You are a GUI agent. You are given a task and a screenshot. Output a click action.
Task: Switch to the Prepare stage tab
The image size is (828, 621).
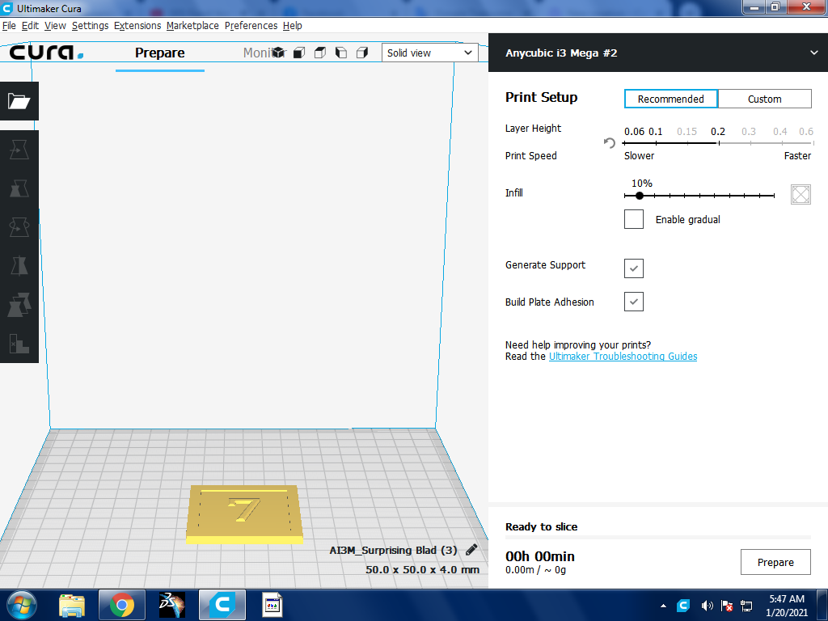click(159, 53)
